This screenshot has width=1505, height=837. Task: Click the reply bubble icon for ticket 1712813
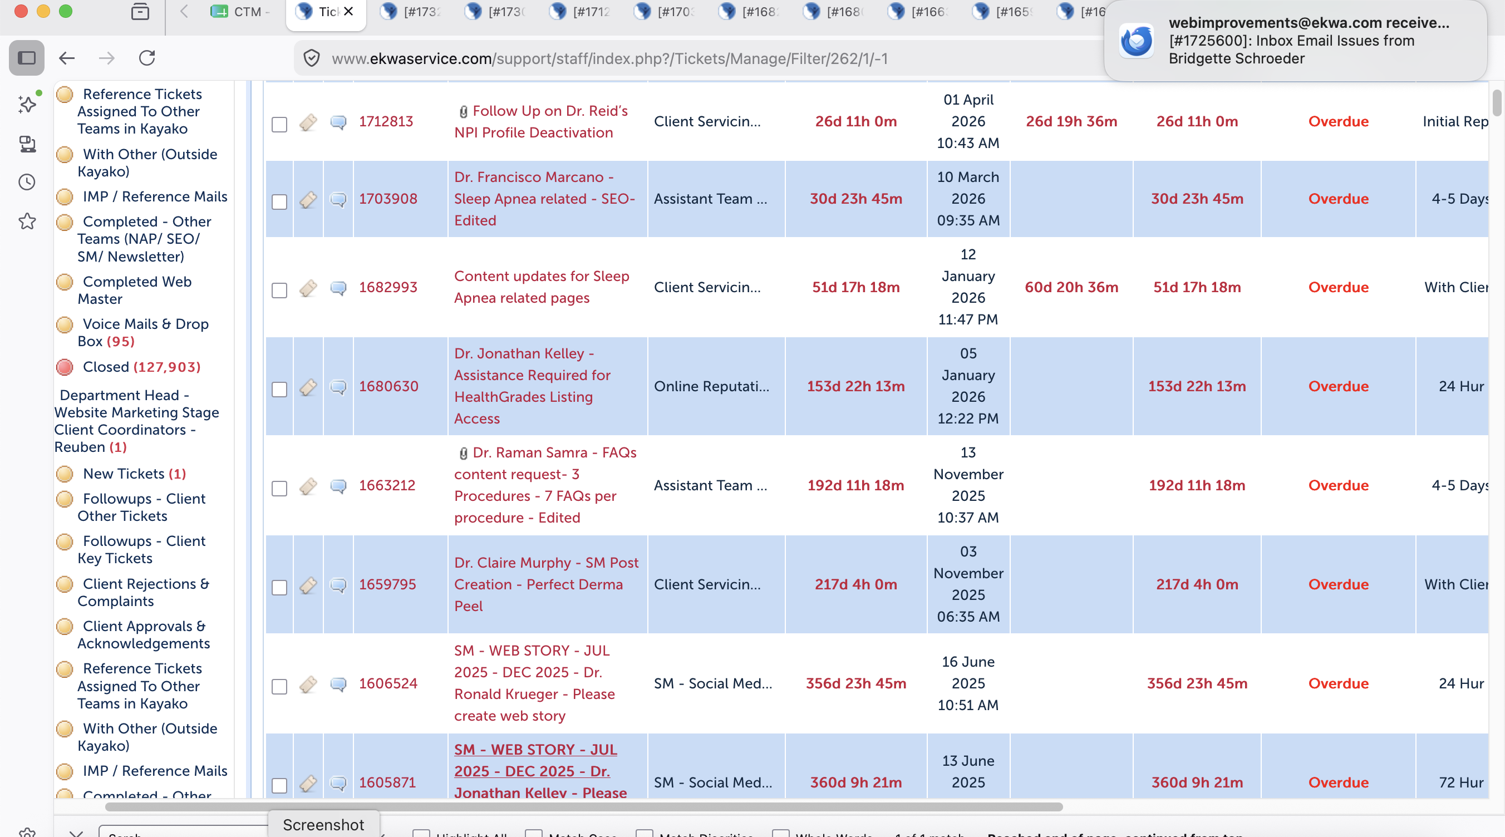[x=338, y=122]
